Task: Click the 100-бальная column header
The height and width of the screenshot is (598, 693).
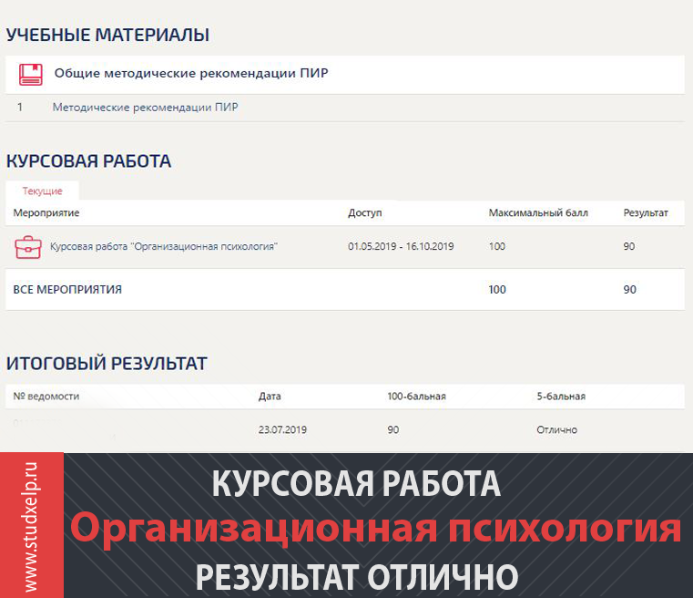Action: [416, 397]
